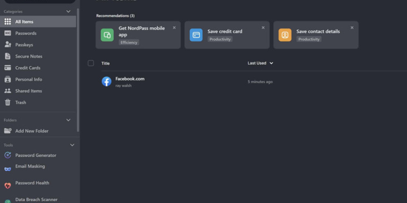This screenshot has height=203, width=407.
Task: Open the Trash
Action: [20, 102]
